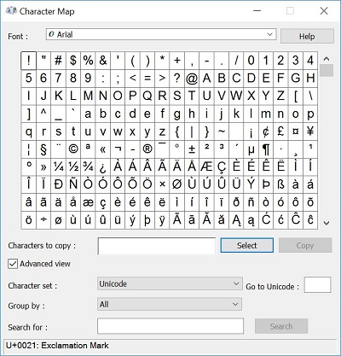Select the pound sterling £ character
The height and width of the screenshot is (356, 341).
pyautogui.click(x=280, y=131)
